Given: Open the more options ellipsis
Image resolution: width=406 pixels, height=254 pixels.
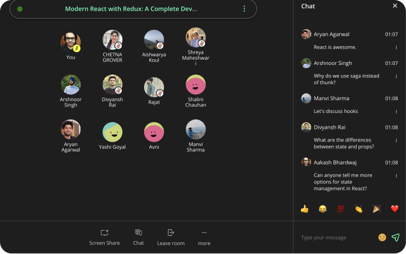Looking at the screenshot, I should coord(204,232).
